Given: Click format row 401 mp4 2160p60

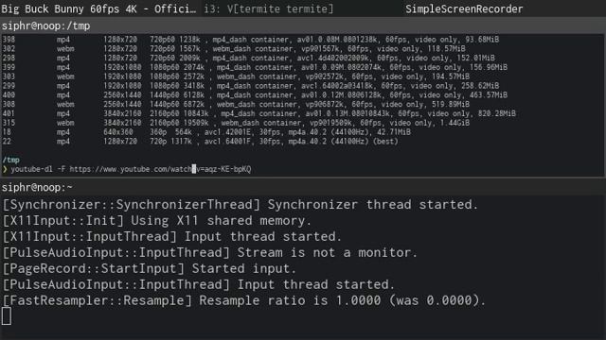Looking at the screenshot, I should pyautogui.click(x=258, y=113).
